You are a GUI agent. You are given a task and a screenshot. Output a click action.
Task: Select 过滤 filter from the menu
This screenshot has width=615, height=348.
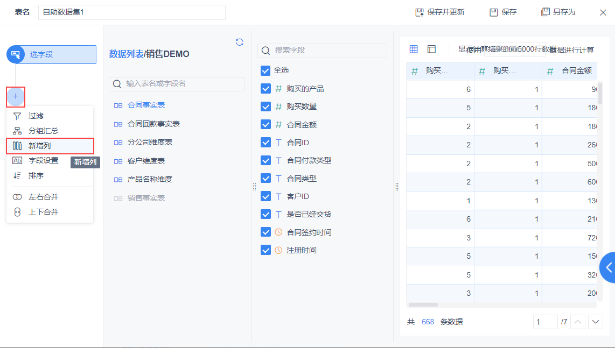point(50,116)
